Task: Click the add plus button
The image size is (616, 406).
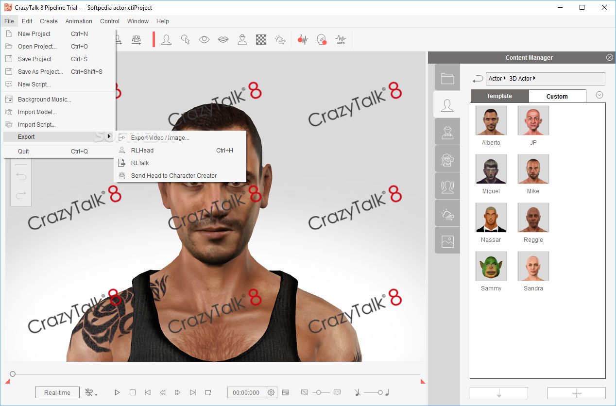Action: pos(577,393)
